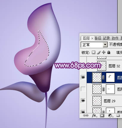122x128 pixels.
Task: Open the 动作 actions tab
Action: tap(115, 38)
